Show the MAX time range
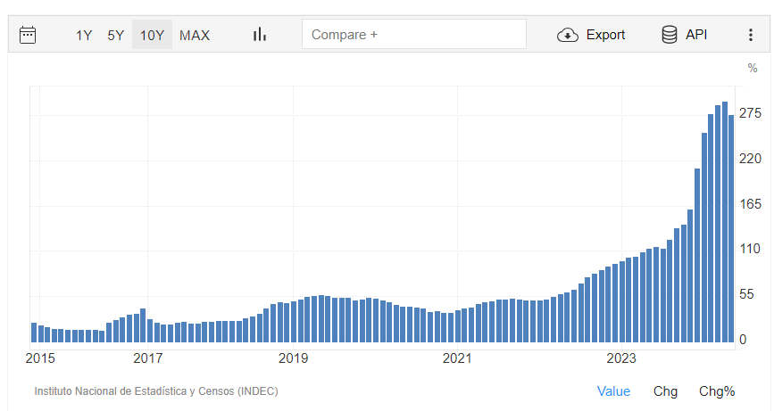This screenshot has height=411, width=774. pyautogui.click(x=195, y=35)
